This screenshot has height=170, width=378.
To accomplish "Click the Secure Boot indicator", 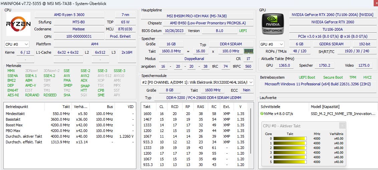I will pyautogui.click(x=333, y=77).
